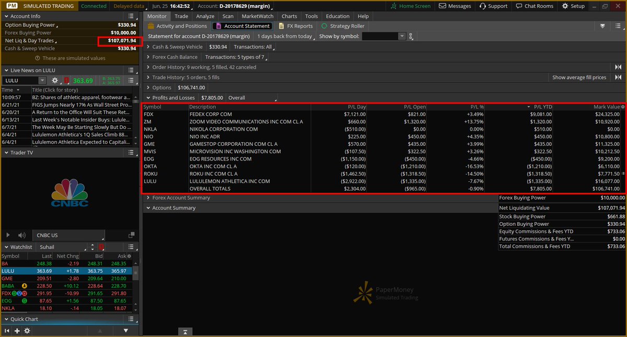Click the symbol link icon next to Show by symbol
627x337 pixels.
(411, 37)
